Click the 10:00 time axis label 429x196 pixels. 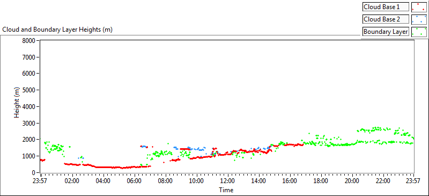point(197,181)
